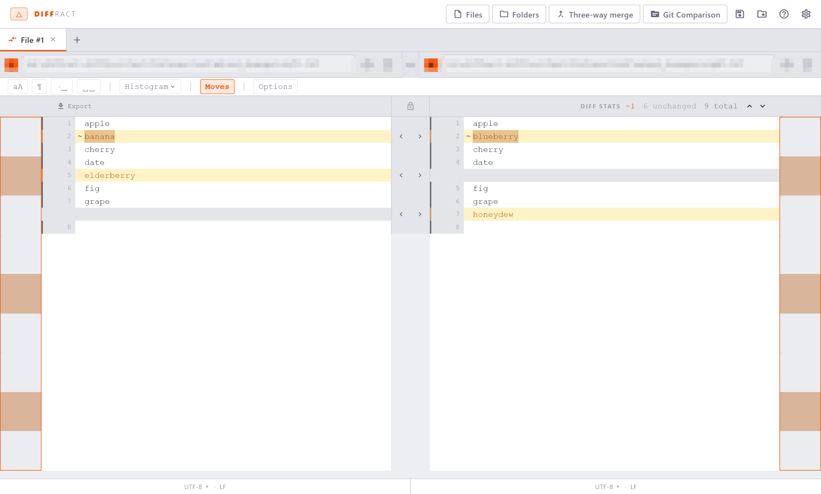
Task: Jump to the next difference
Action: click(763, 106)
